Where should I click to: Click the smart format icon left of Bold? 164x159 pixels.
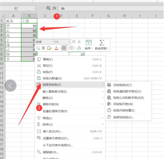point(38,48)
